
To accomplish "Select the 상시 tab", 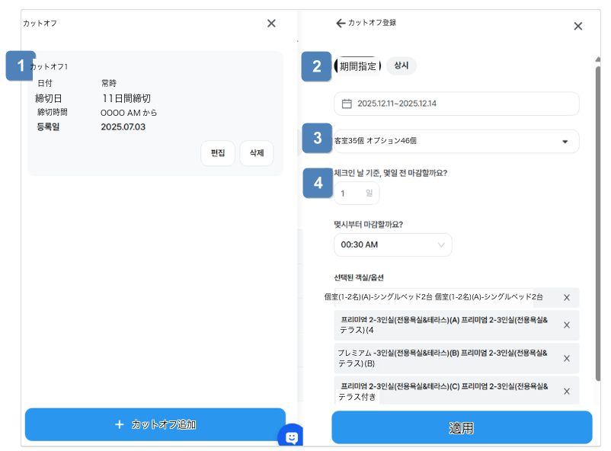I will 401,66.
